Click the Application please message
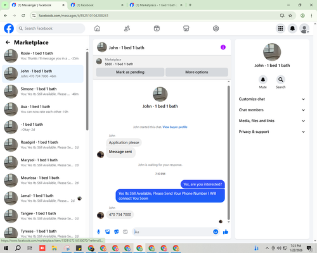This screenshot has height=253, width=317. coord(124,142)
